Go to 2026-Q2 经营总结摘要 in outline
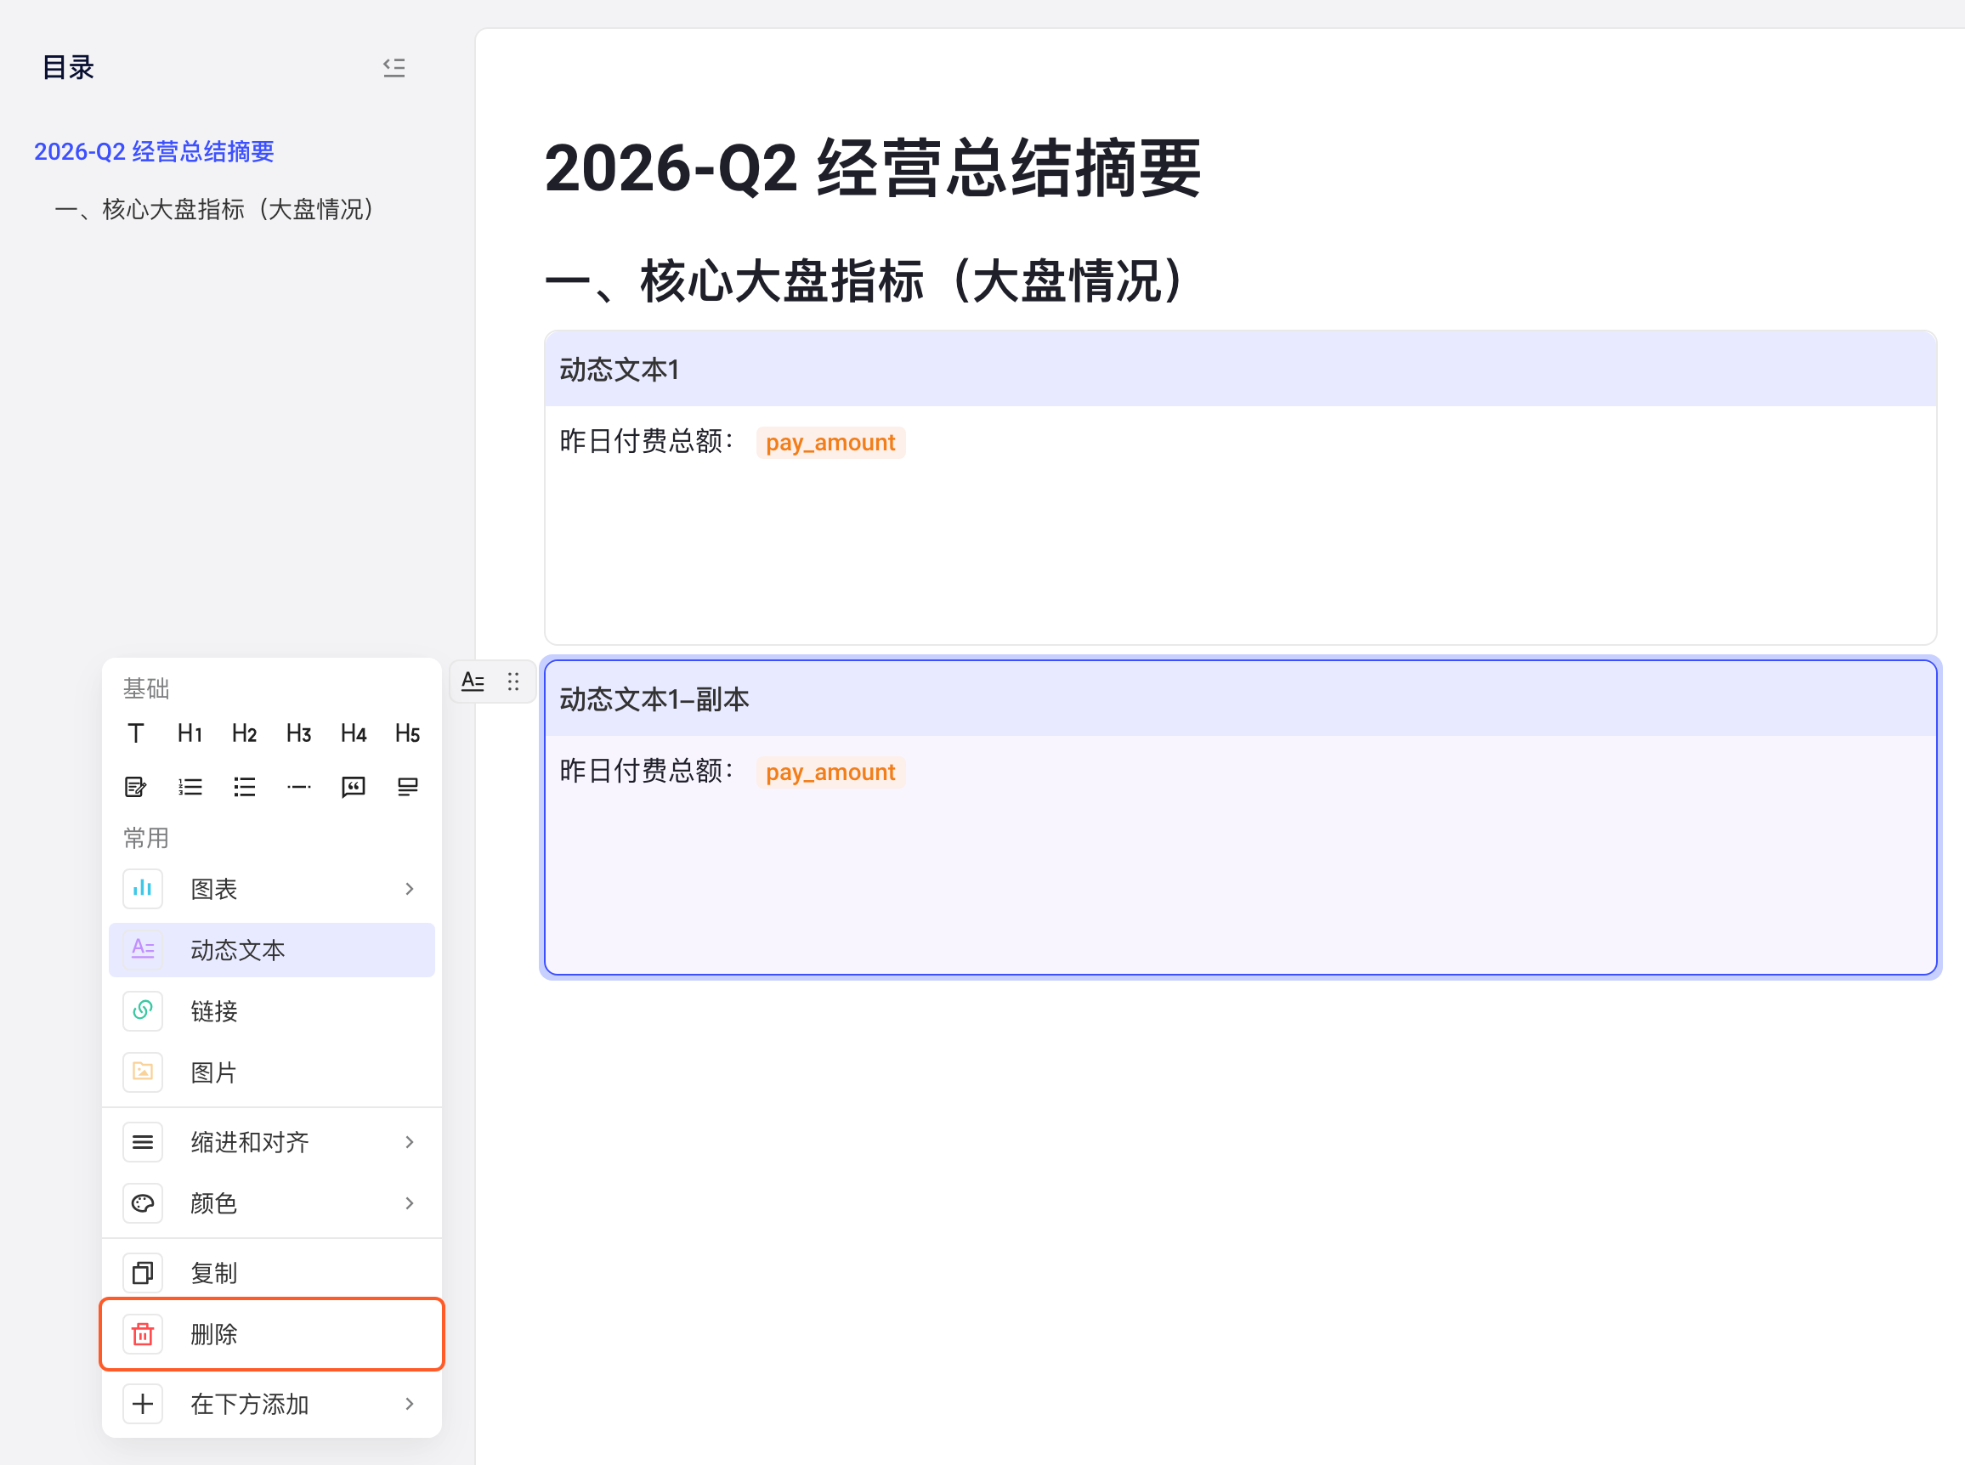This screenshot has height=1465, width=1965. pos(155,151)
